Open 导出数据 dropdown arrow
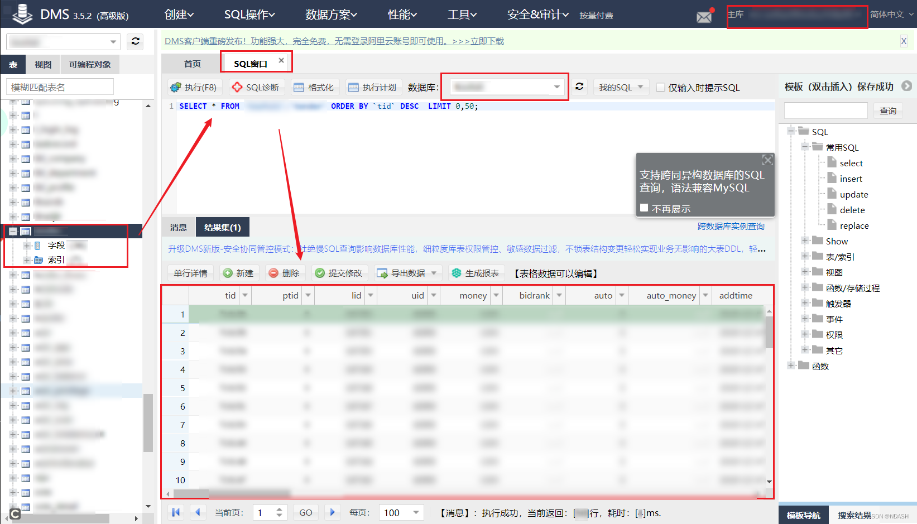Viewport: 917px width, 524px height. click(435, 273)
